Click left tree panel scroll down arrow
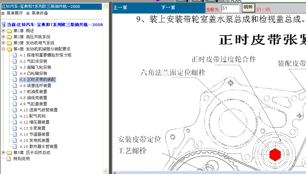The image size is (306, 174). [x=105, y=171]
